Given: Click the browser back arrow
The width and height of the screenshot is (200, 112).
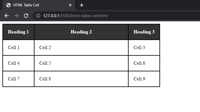Looking at the screenshot, I should point(7,16).
